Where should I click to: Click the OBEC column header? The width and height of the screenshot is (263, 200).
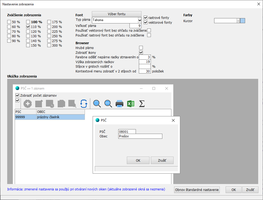tap(60, 112)
